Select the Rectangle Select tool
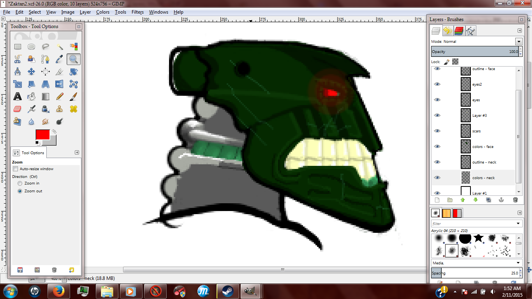This screenshot has width=532, height=299. click(18, 46)
